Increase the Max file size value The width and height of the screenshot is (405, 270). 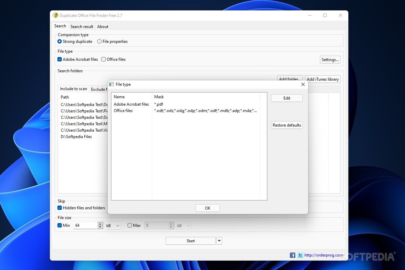(x=171, y=224)
